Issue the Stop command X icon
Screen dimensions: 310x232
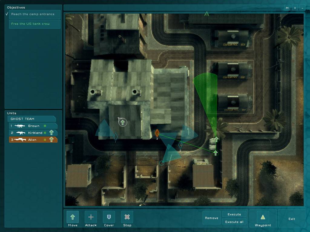point(127,217)
